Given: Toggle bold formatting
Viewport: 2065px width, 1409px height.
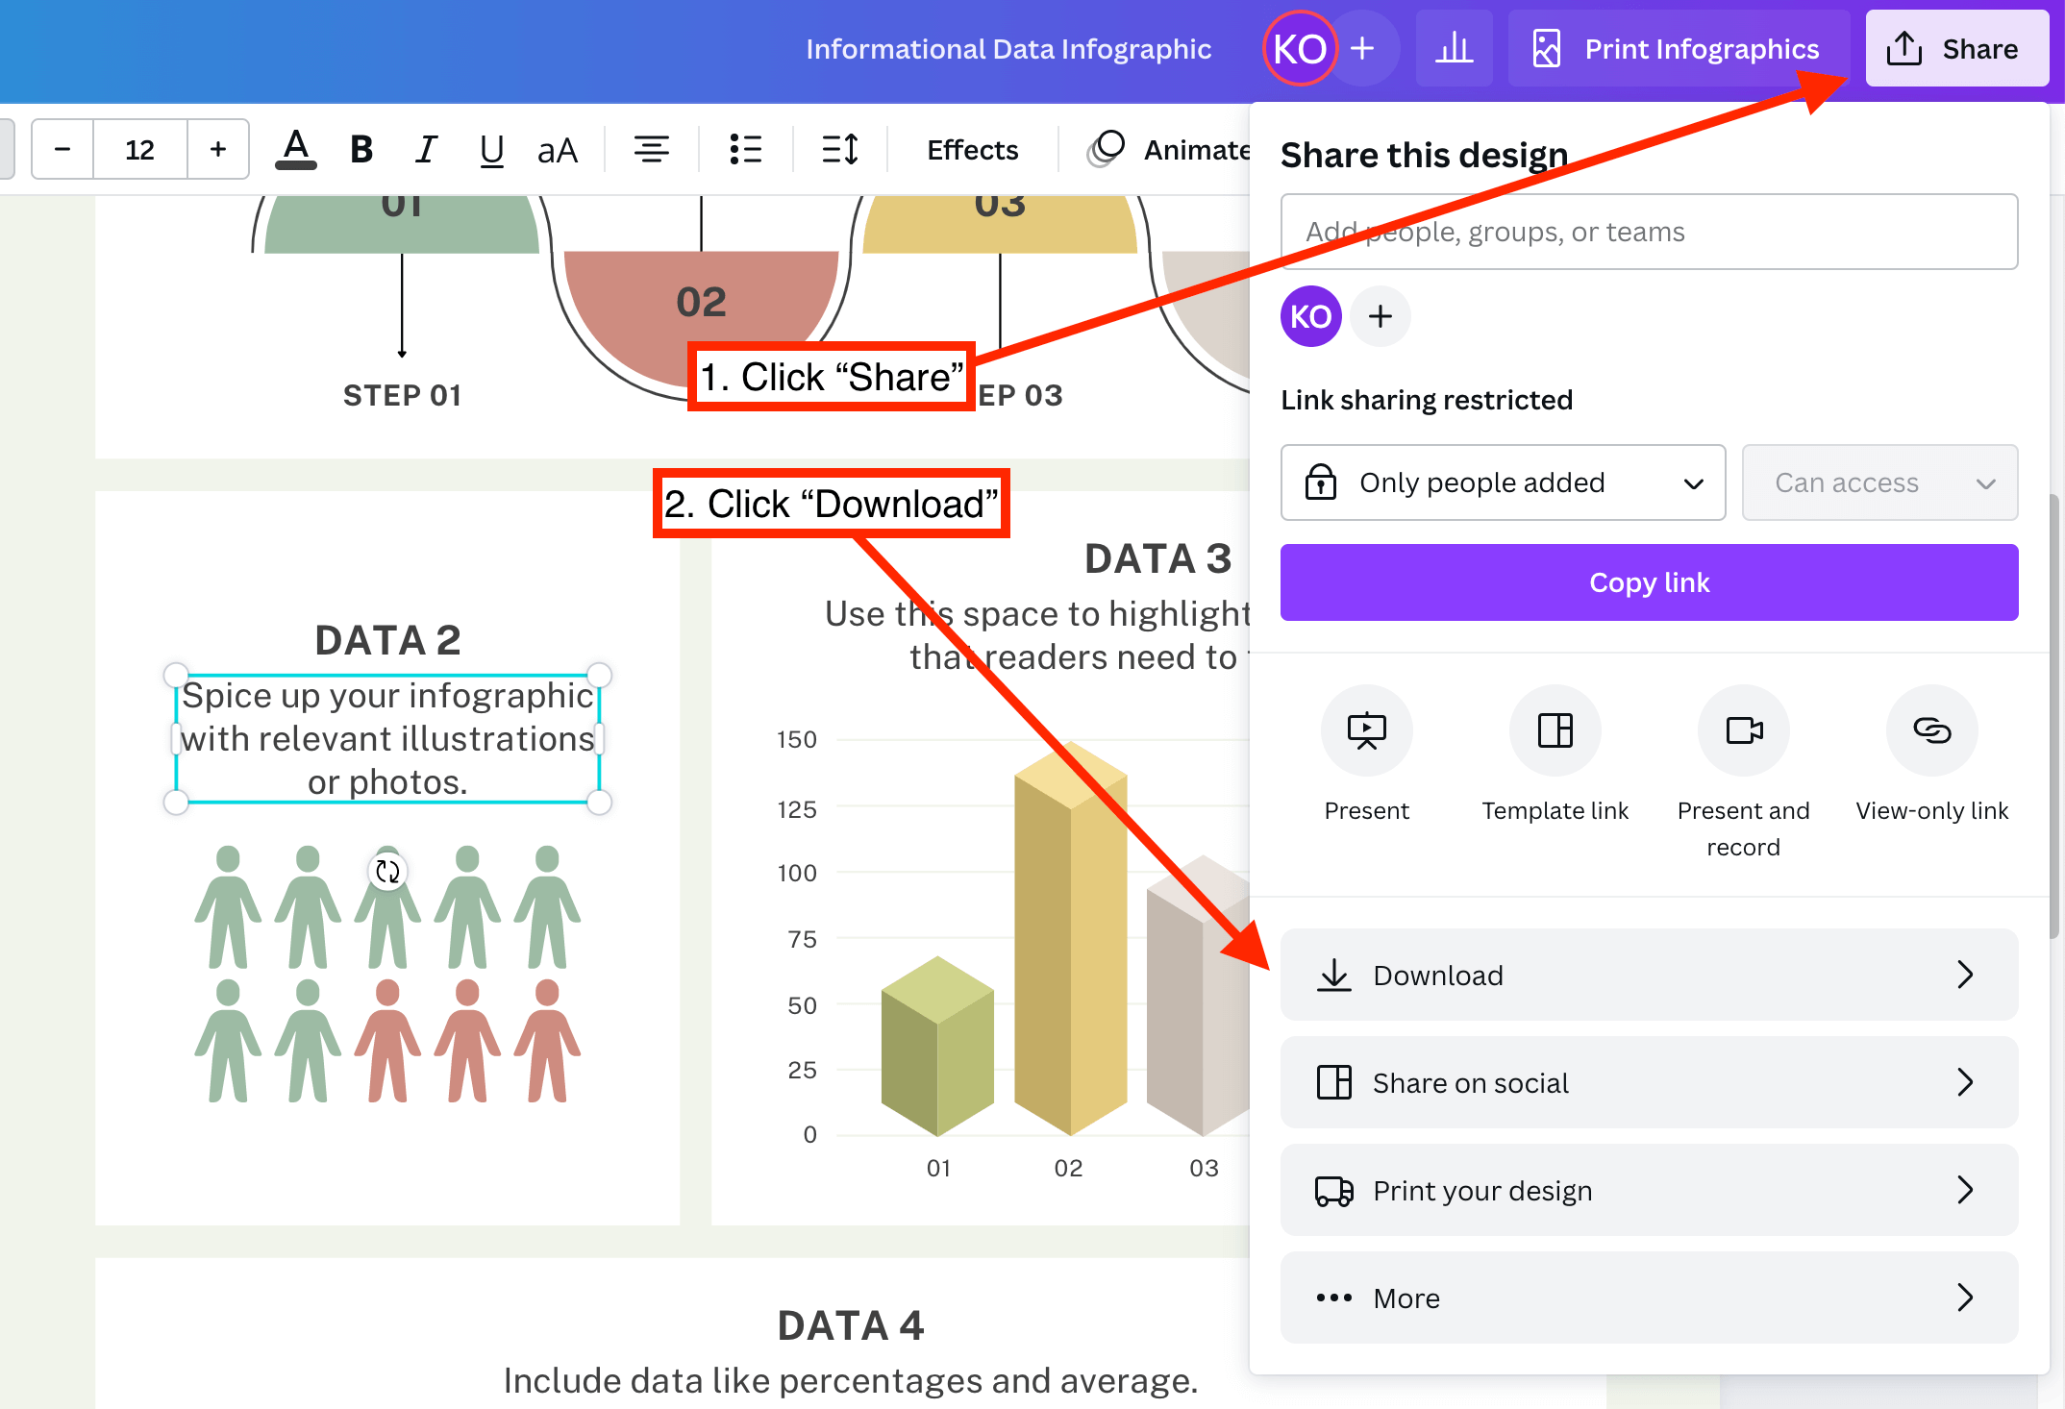Looking at the screenshot, I should pos(361,150).
